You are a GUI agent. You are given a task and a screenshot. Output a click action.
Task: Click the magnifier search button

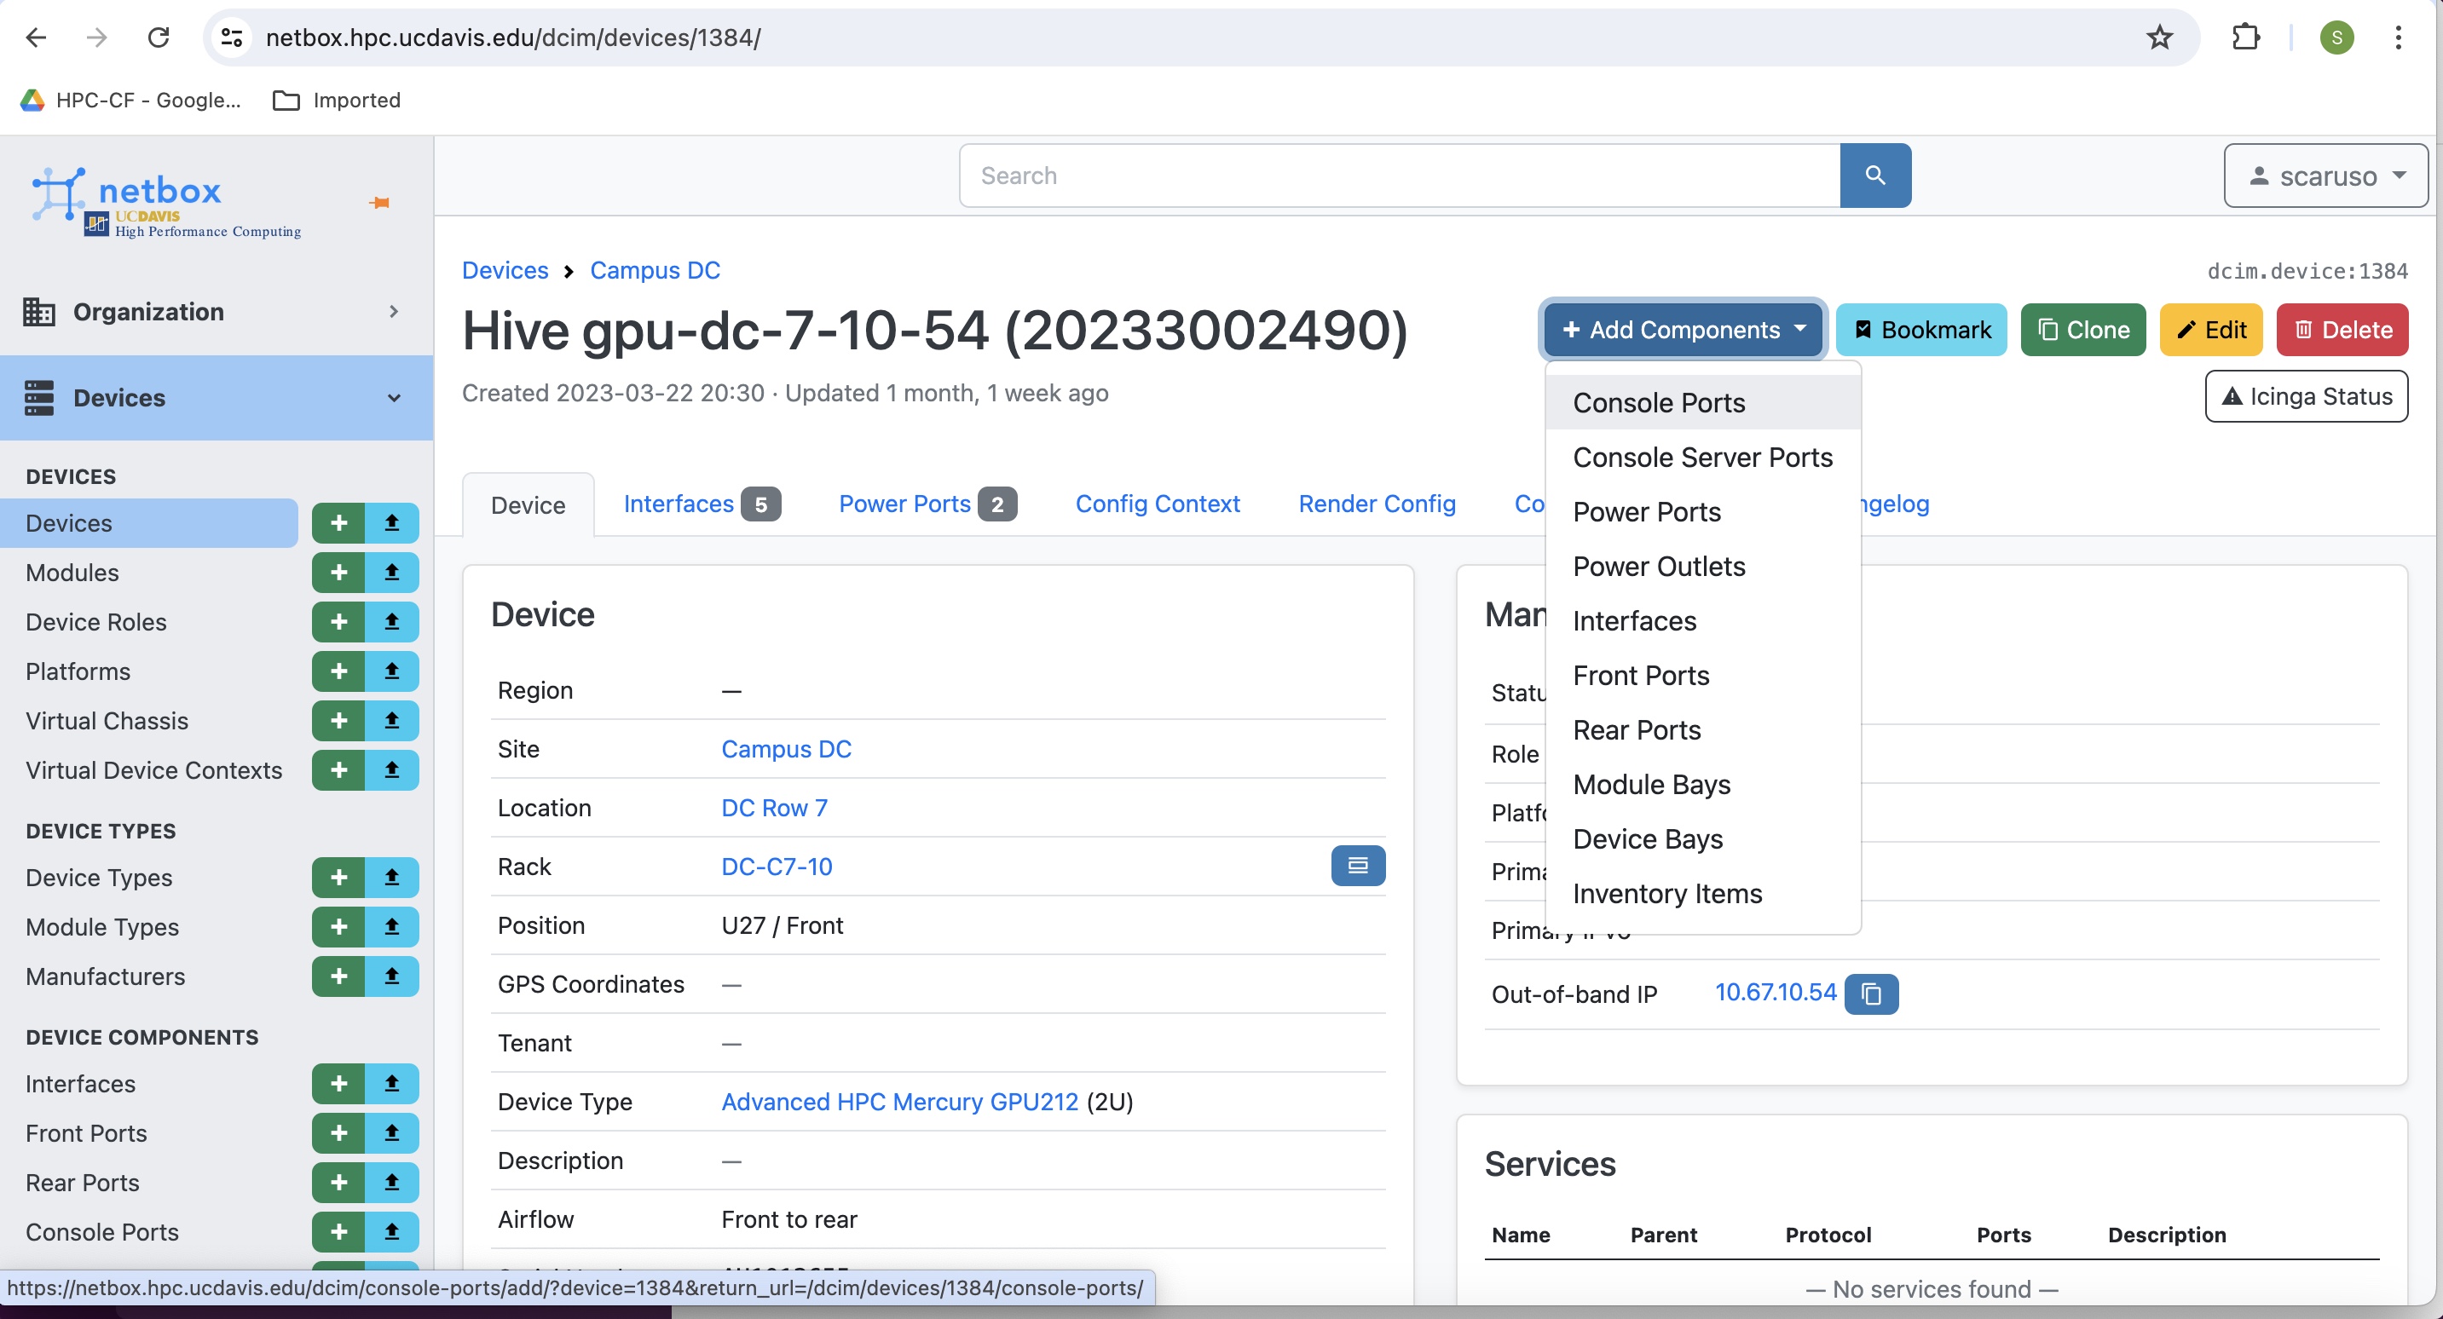(1874, 176)
